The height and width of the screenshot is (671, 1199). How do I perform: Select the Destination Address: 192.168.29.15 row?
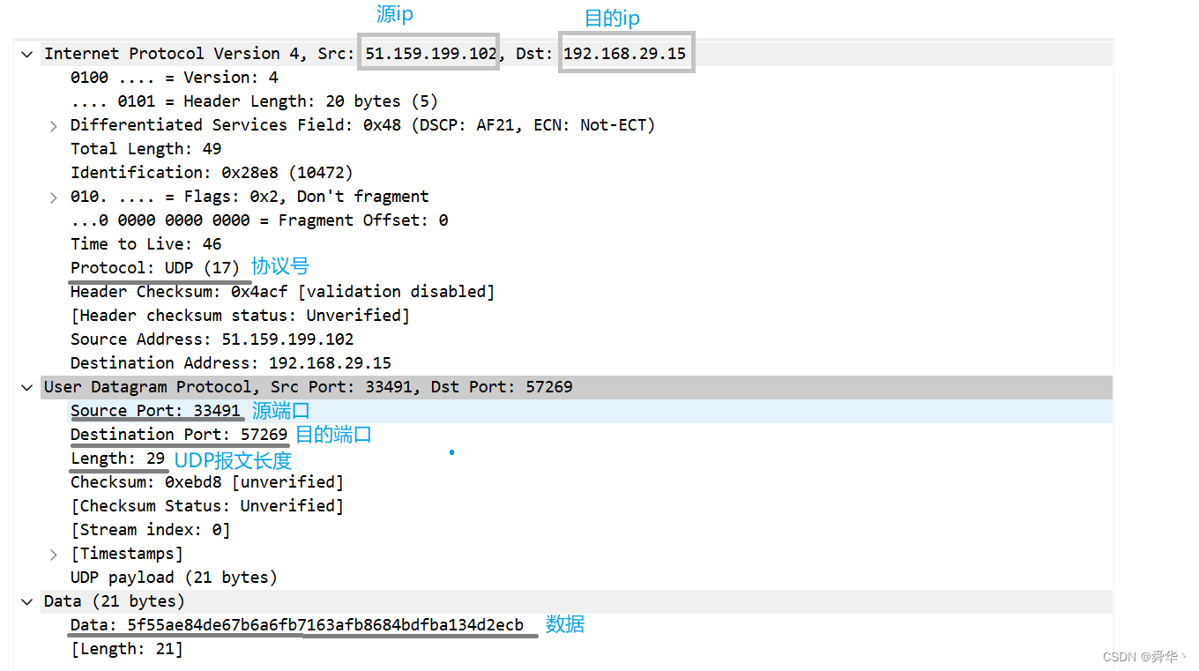pos(231,363)
